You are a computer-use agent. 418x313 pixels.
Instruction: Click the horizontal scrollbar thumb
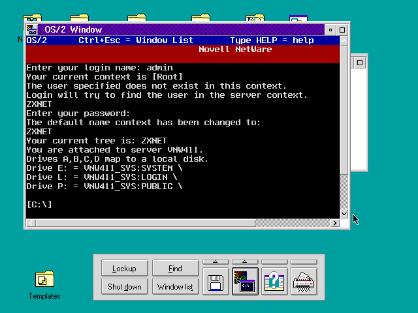(x=146, y=223)
